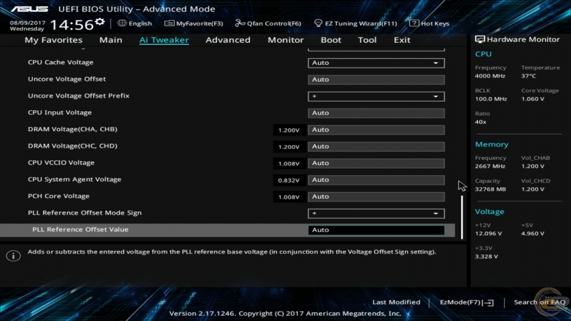571x321 pixels.
Task: Open Uncore Voltage Offset Prefix dropdown
Action: [x=376, y=96]
